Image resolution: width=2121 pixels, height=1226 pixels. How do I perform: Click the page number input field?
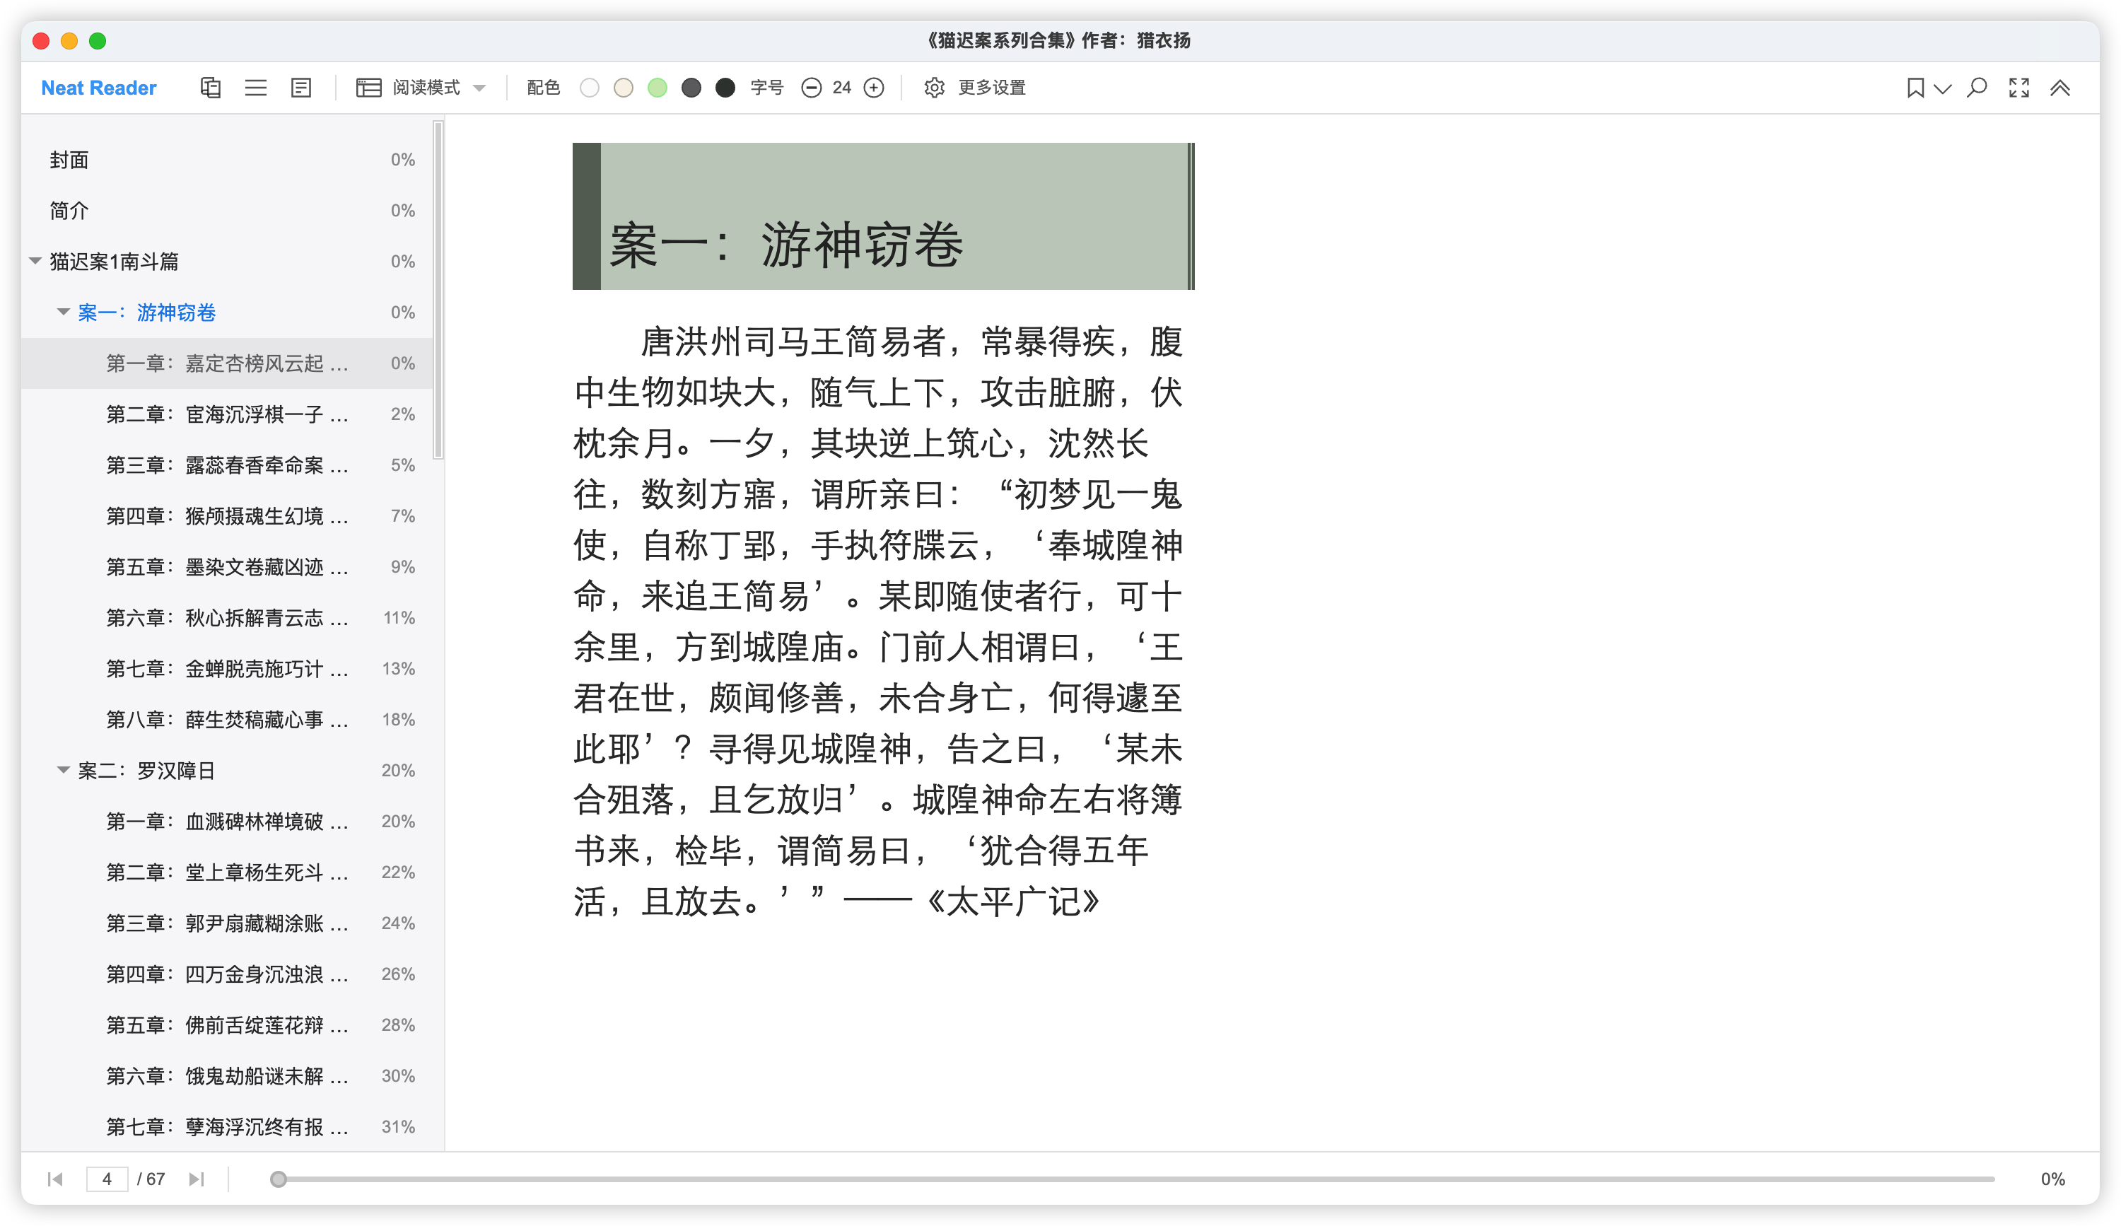[107, 1179]
